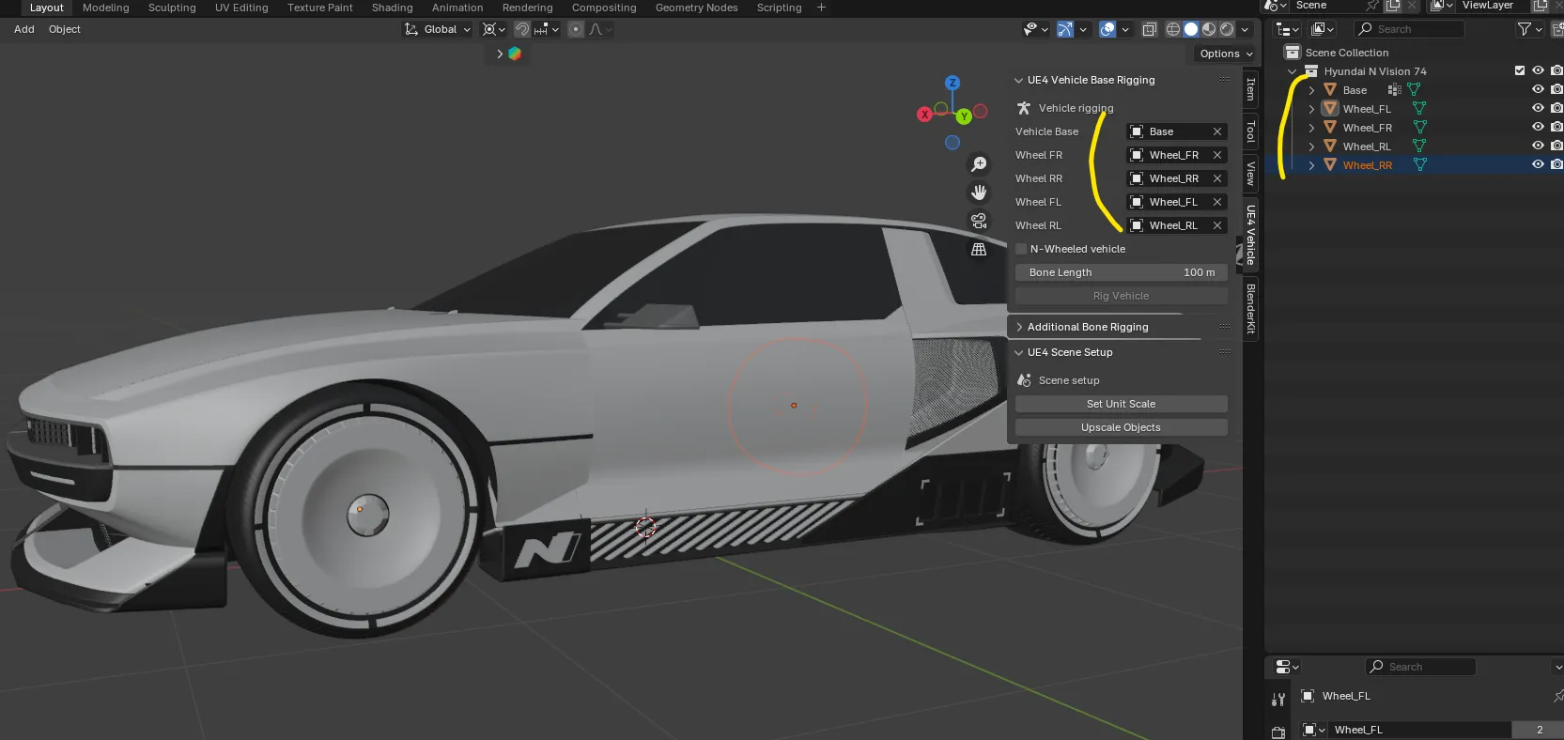Toggle X-ray mode icon
This screenshot has width=1564, height=740.
pyautogui.click(x=1150, y=29)
